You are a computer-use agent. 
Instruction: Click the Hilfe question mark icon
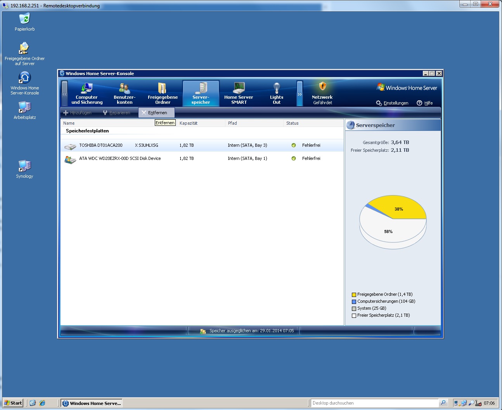click(x=419, y=103)
